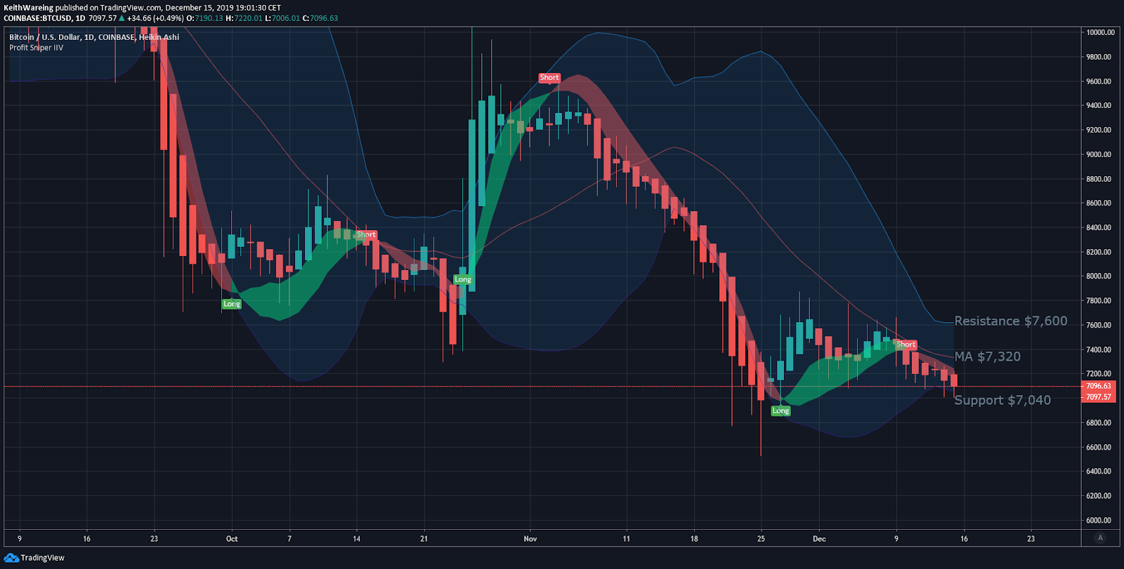Select the Support $7,040 annotation
The width and height of the screenshot is (1124, 569).
(1002, 400)
